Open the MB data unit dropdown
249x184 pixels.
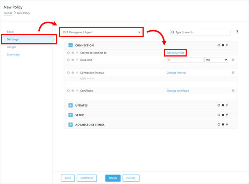[216, 60]
